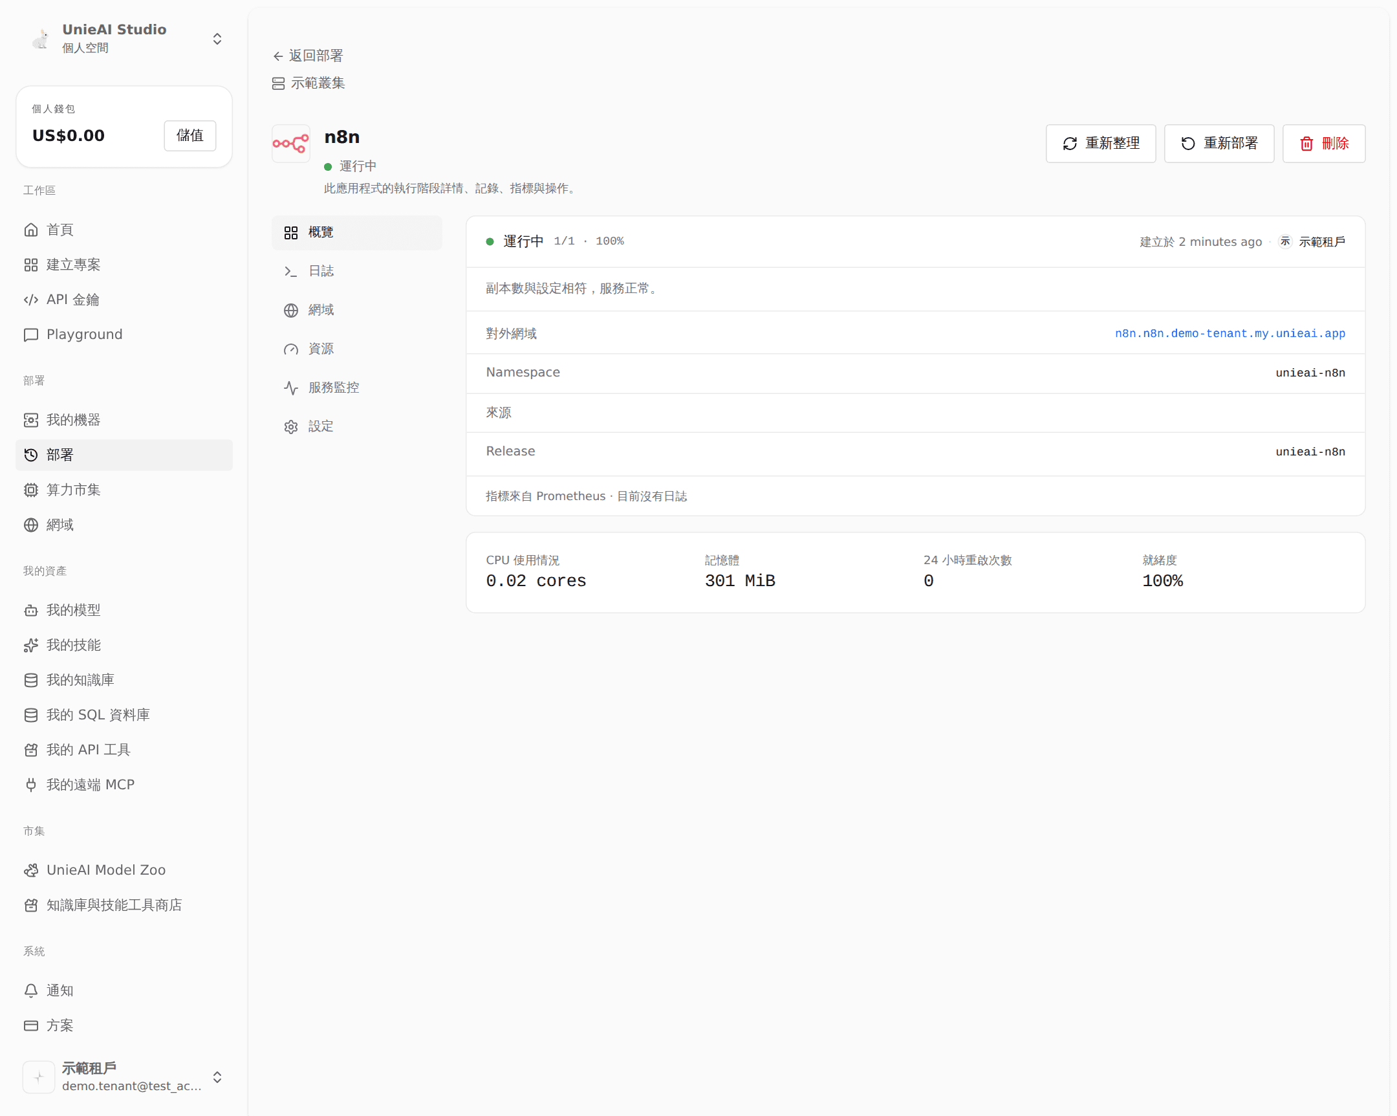This screenshot has height=1116, width=1397.
Task: Open the n8n.n8n.demo-tenant.my.unieai.app domain link
Action: point(1230,334)
